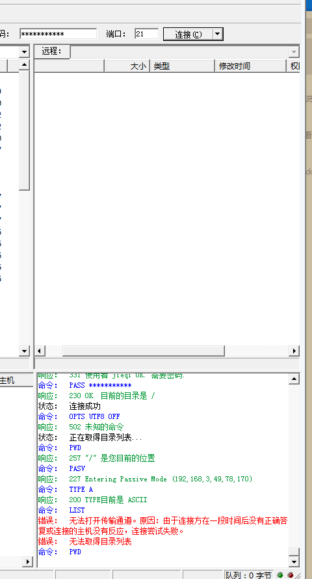Click the message log scroll-down arrow
312x579 pixels.
pyautogui.click(x=294, y=562)
